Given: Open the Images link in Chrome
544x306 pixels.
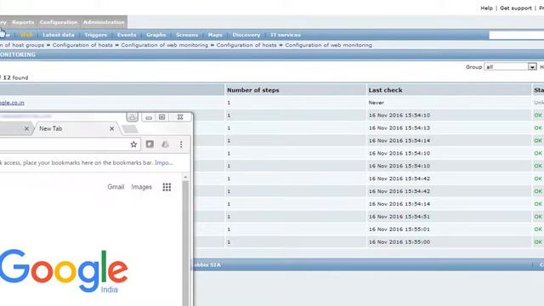Looking at the screenshot, I should tap(142, 187).
